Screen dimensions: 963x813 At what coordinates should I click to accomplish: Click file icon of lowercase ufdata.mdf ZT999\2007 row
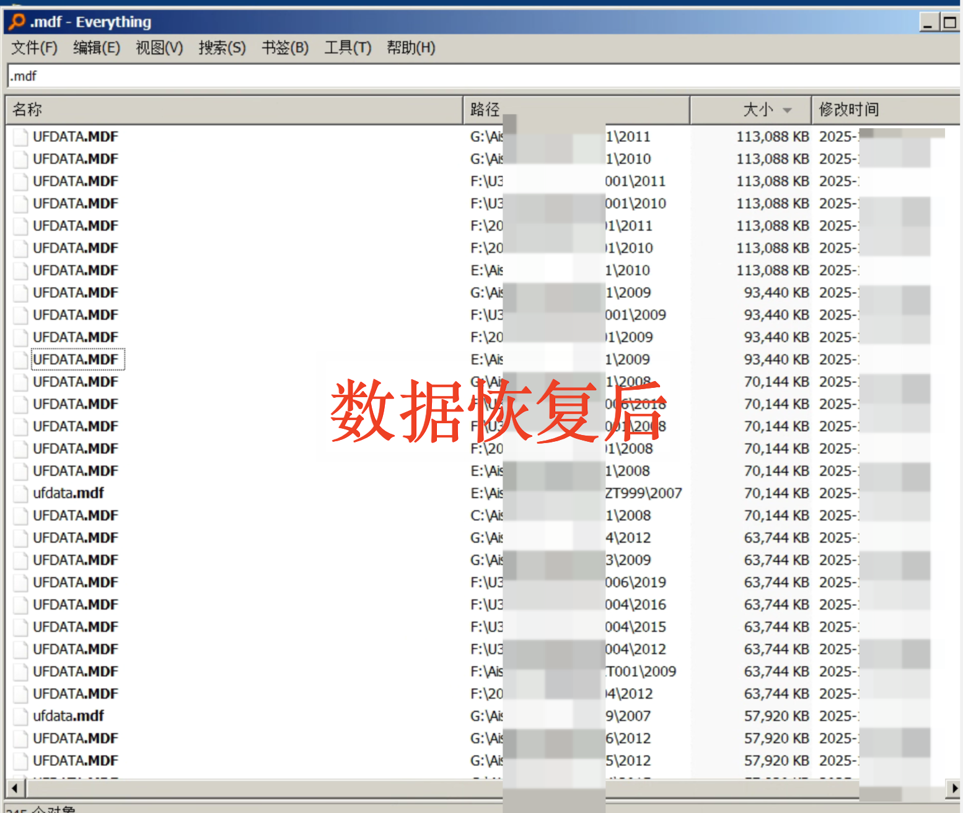tap(21, 493)
